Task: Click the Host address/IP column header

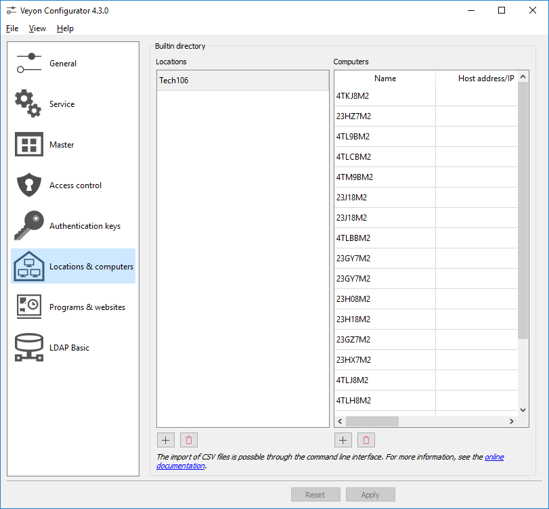Action: pos(477,79)
